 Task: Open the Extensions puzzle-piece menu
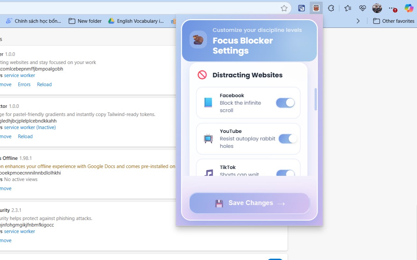[331, 8]
